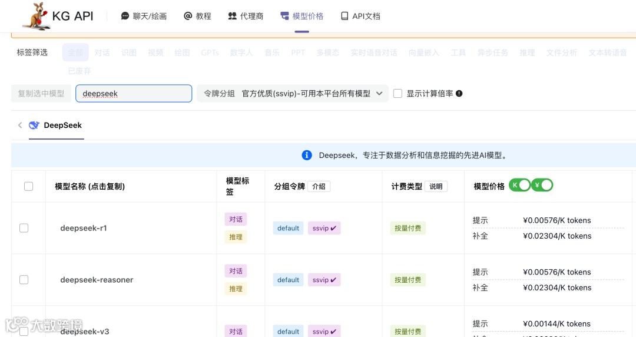
Task: Copy the deepseek-reasoner model name
Action: point(97,280)
